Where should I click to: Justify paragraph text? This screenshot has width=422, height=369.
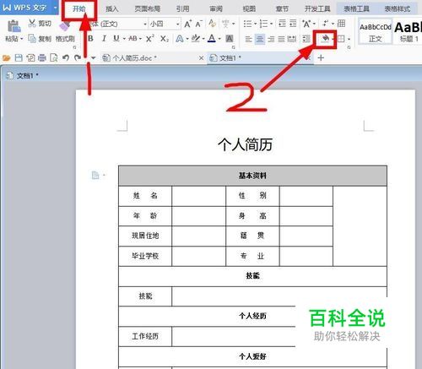281,39
